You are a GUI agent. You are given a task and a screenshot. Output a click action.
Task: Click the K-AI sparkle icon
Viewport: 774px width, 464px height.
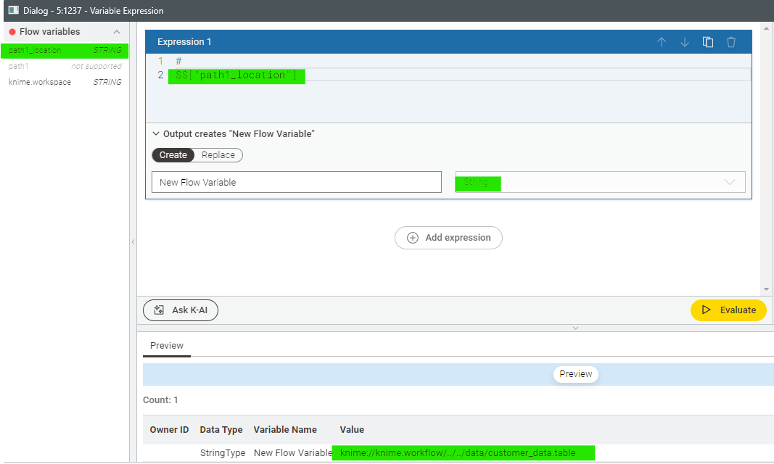159,310
